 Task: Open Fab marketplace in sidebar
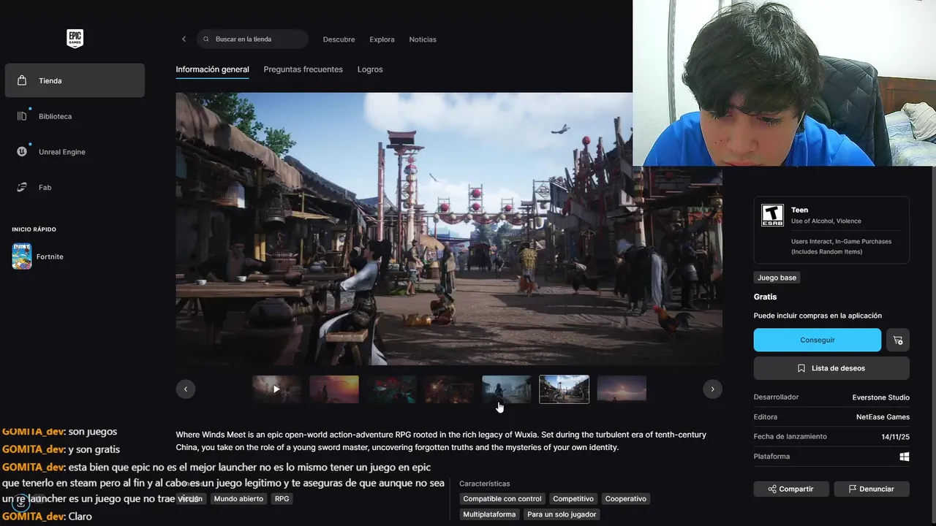coord(75,188)
